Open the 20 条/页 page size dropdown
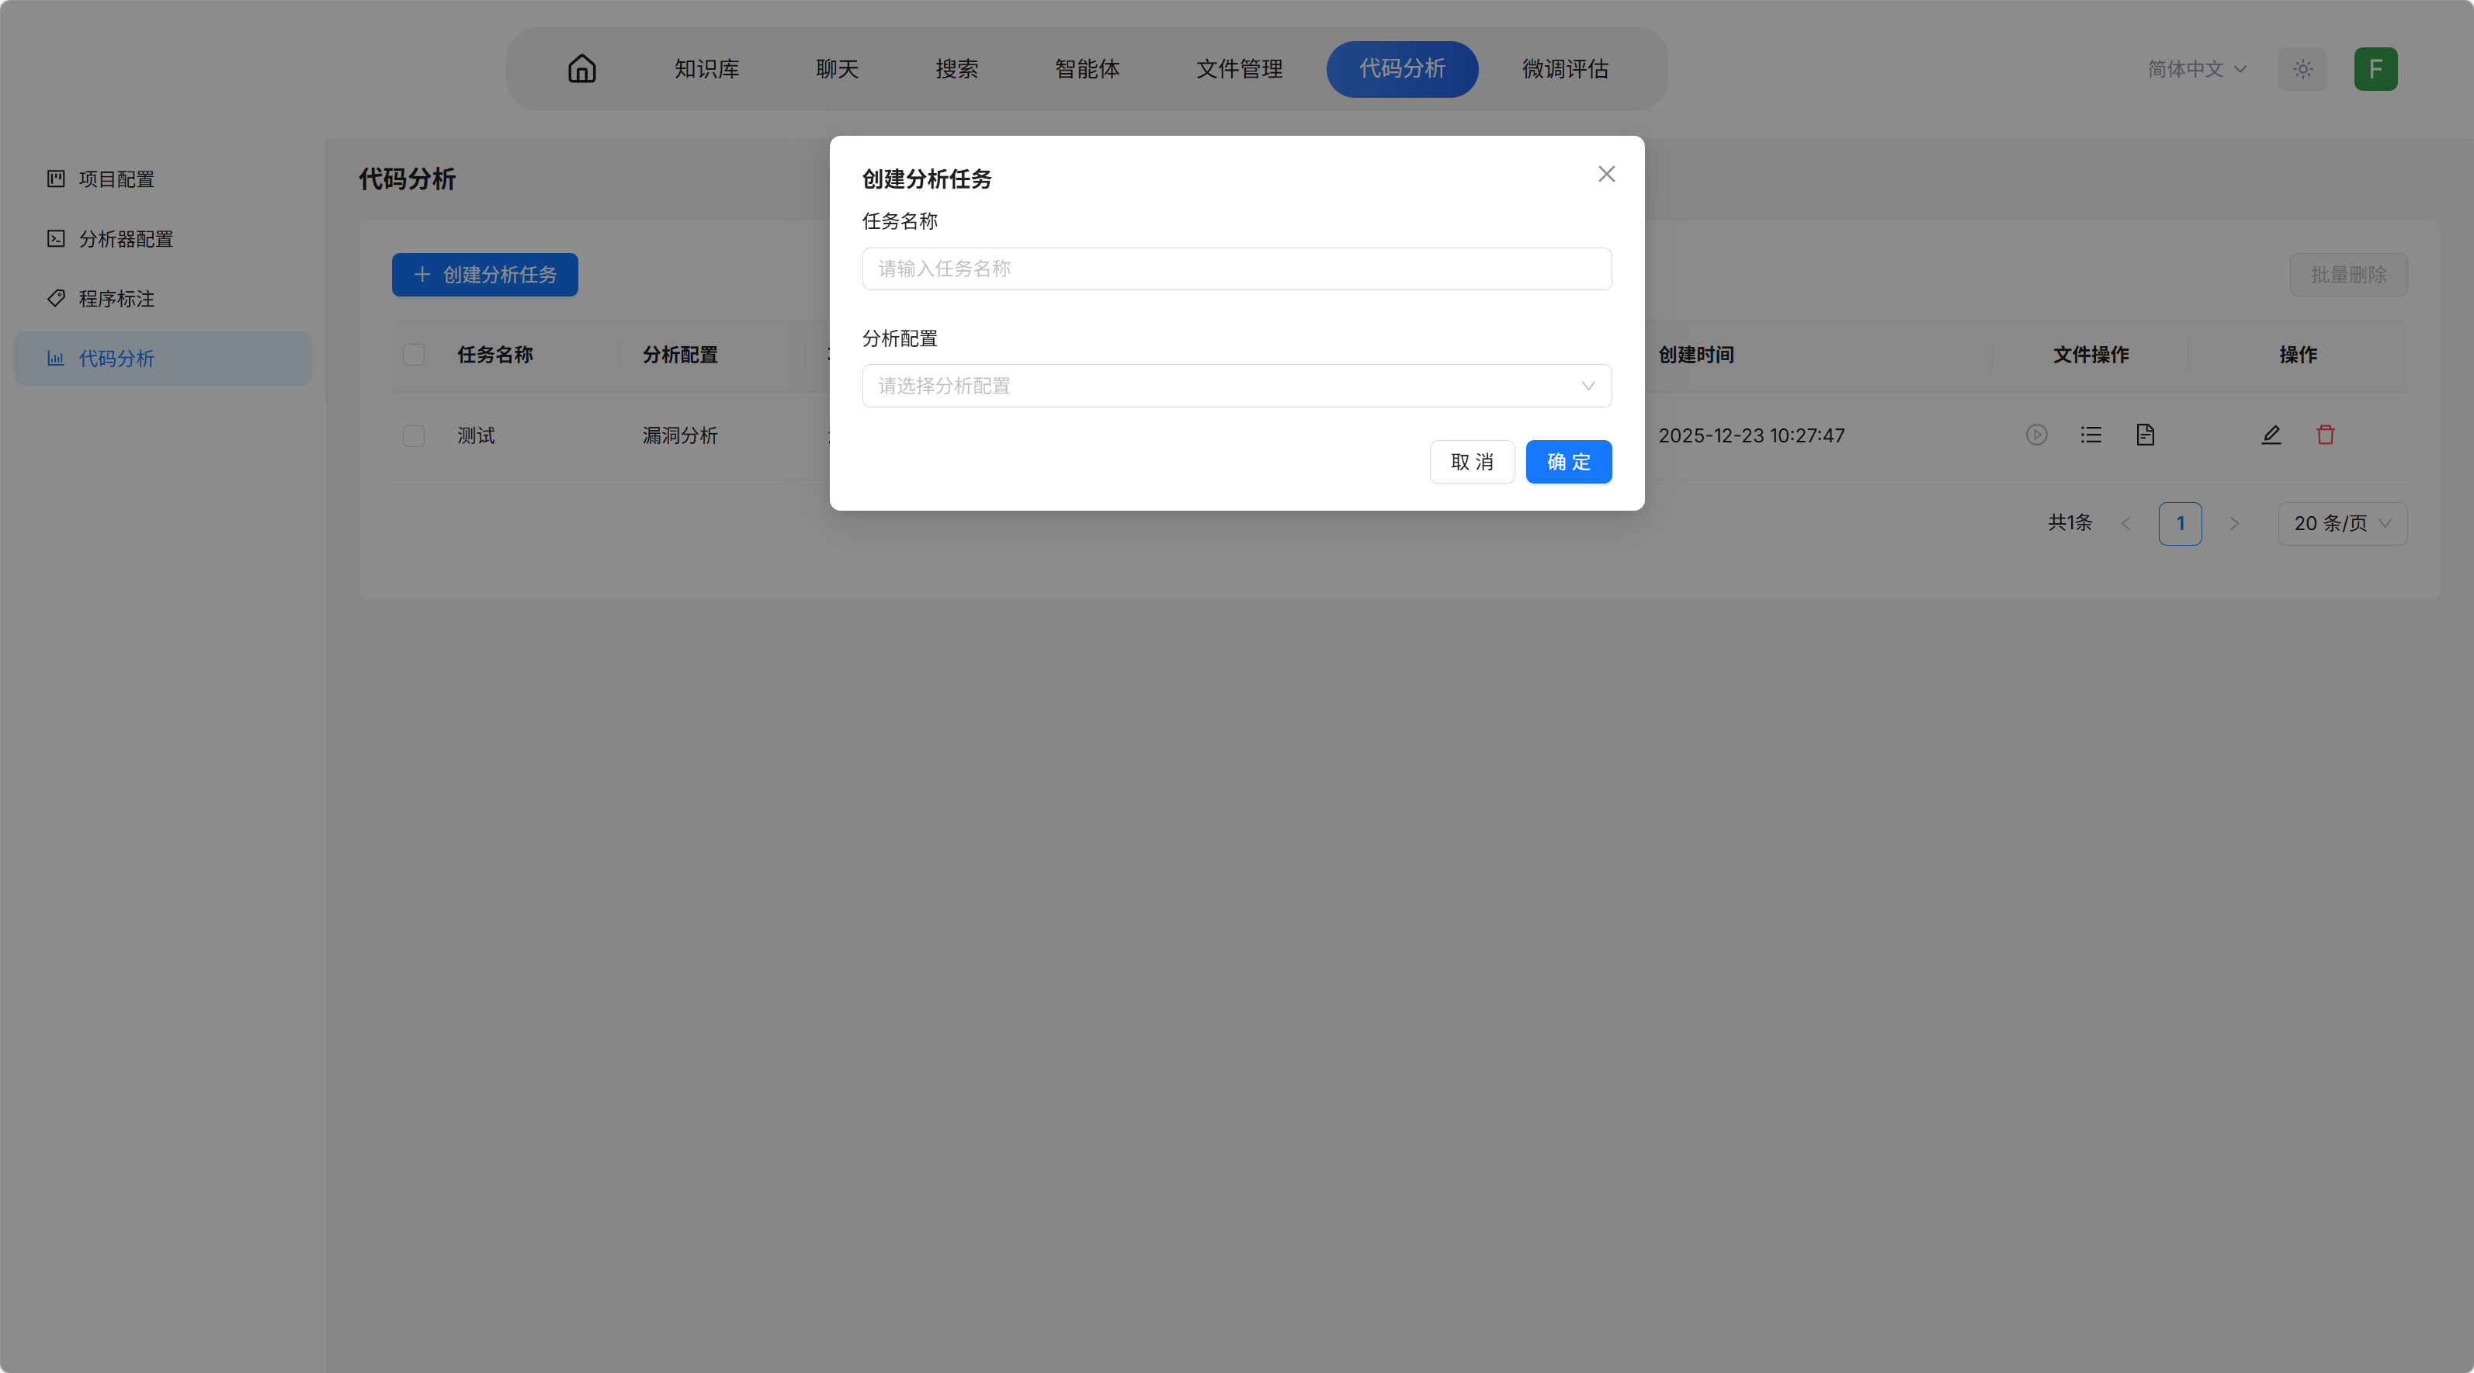The width and height of the screenshot is (2474, 1373). pos(2341,523)
